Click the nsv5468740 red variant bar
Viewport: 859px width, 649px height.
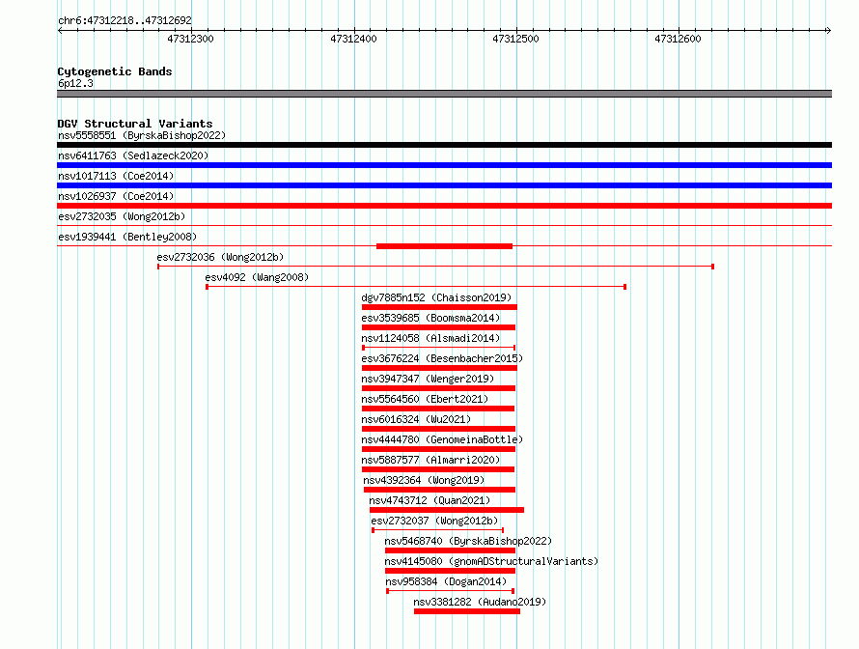point(451,550)
